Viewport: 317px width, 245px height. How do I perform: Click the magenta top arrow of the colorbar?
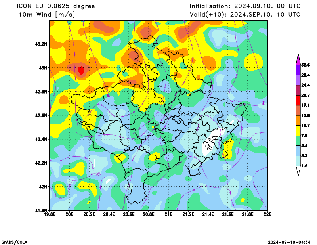point(298,61)
